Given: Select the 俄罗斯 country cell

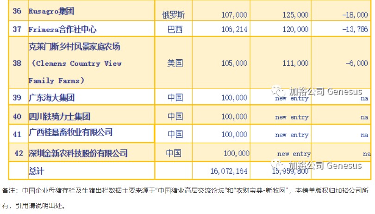Looking at the screenshot, I should click(175, 14).
